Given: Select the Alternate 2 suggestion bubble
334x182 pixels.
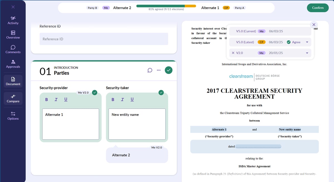Looking at the screenshot, I should tap(137, 155).
